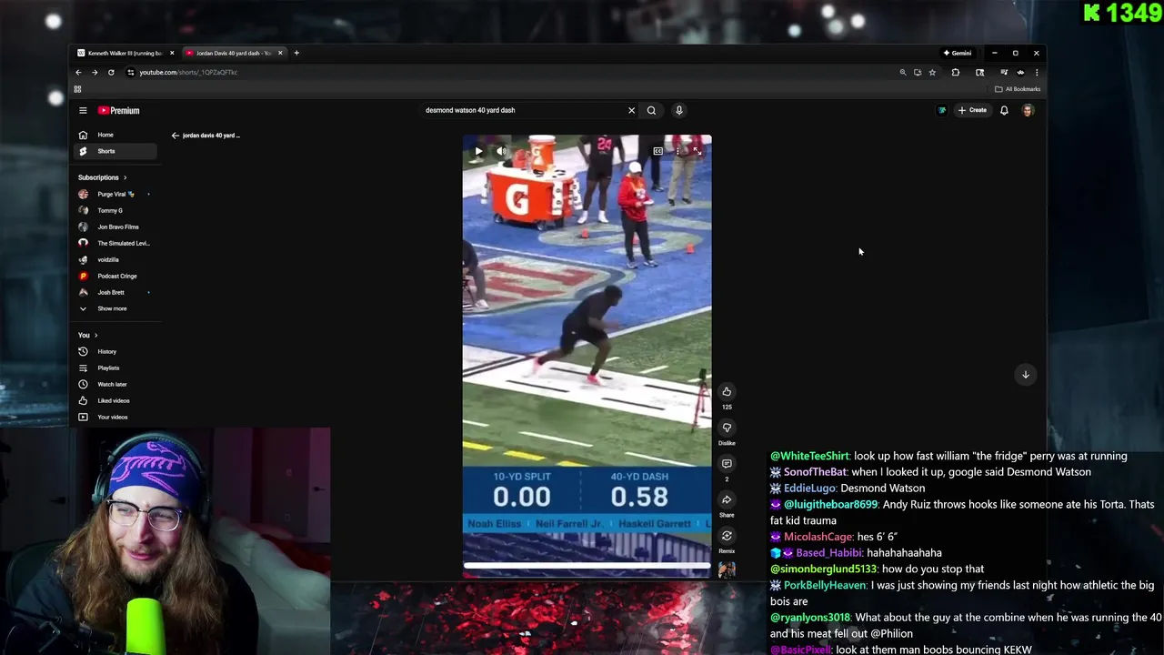The image size is (1164, 655).
Task: Enter fullscreen on the Shorts player
Action: coord(697,151)
